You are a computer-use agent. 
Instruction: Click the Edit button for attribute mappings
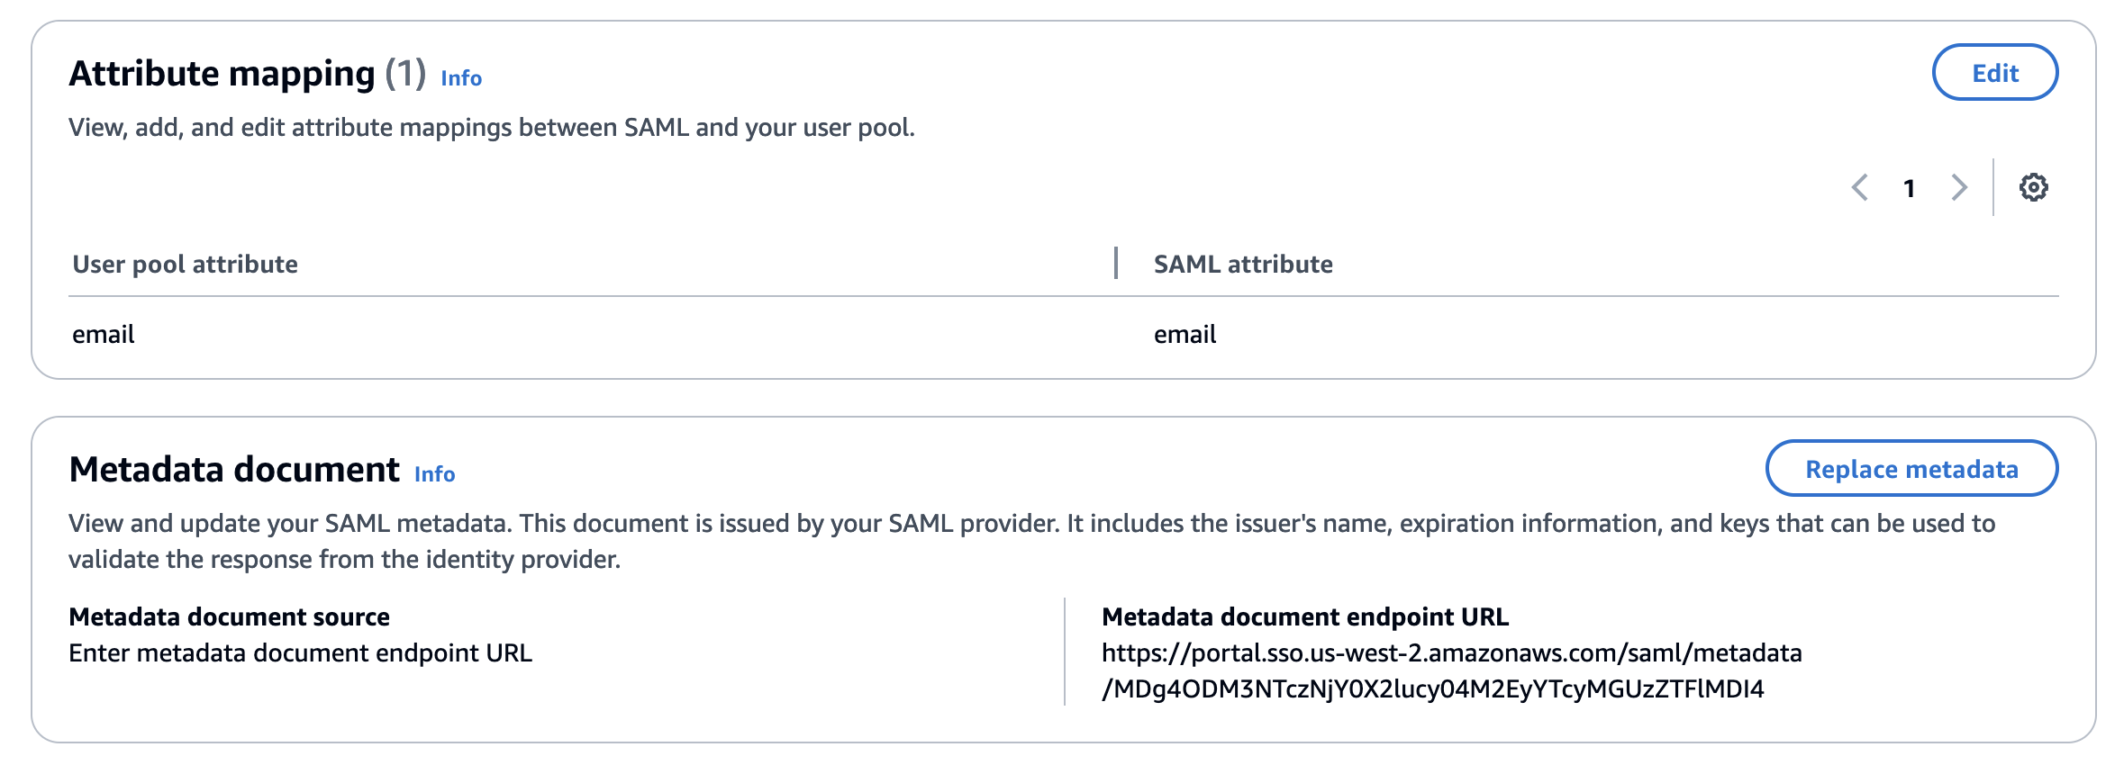click(1994, 73)
